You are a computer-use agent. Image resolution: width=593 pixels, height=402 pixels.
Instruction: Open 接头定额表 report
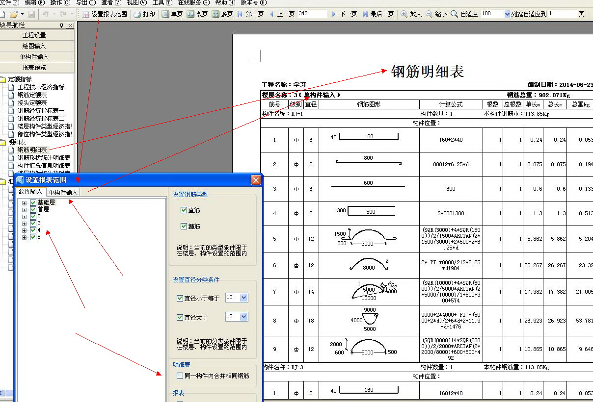(32, 103)
